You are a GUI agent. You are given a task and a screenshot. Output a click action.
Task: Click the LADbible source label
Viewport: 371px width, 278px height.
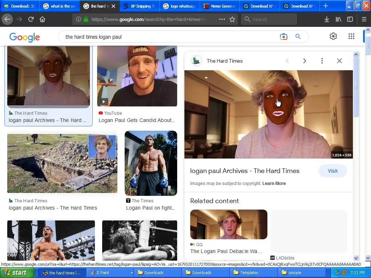285,258
